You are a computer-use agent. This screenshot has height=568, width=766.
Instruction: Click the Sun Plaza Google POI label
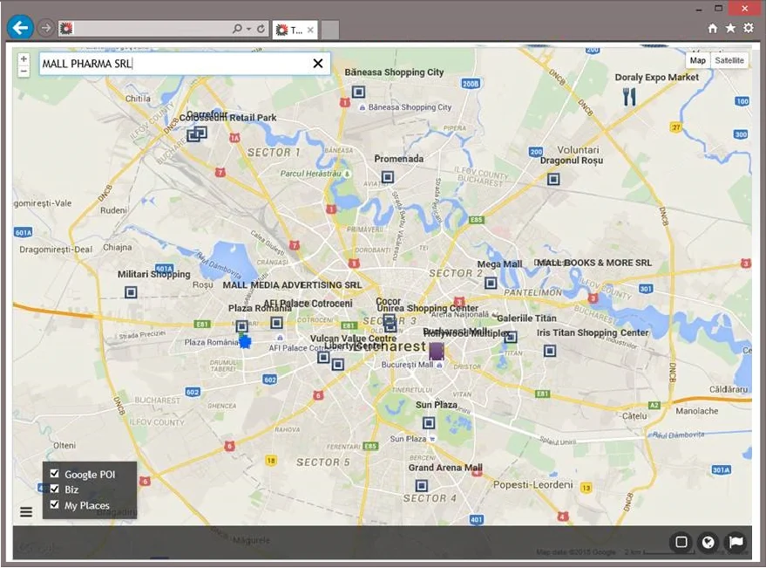tap(408, 439)
